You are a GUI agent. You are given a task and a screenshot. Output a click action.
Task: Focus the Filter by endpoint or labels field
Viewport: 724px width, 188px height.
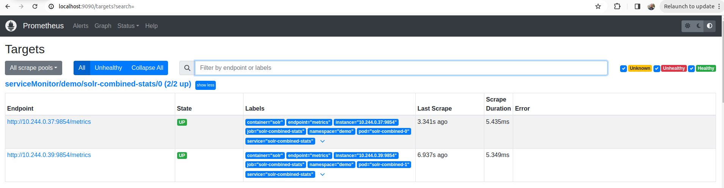tap(401, 68)
